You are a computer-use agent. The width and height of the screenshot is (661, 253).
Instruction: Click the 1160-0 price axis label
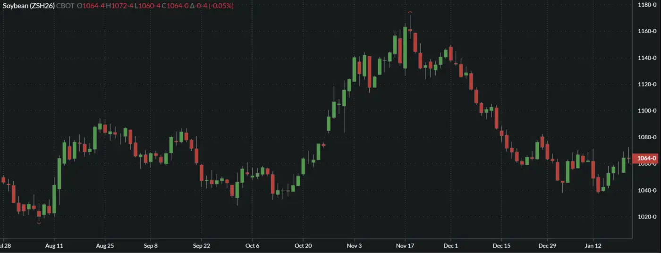tap(647, 31)
